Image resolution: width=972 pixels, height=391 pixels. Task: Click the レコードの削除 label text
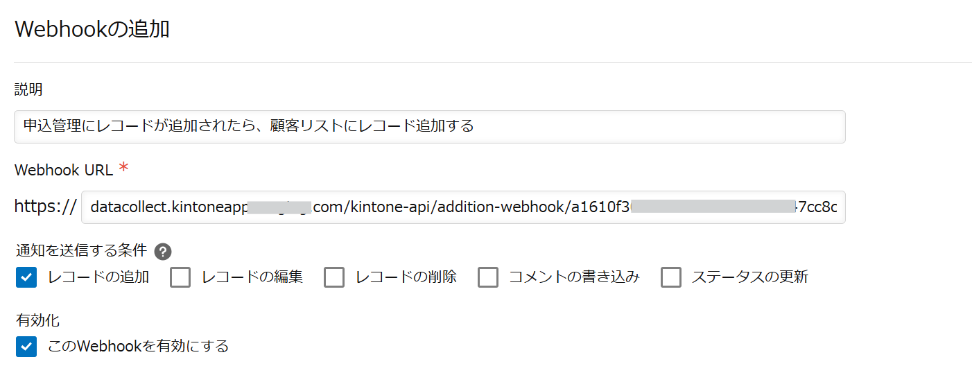click(406, 277)
